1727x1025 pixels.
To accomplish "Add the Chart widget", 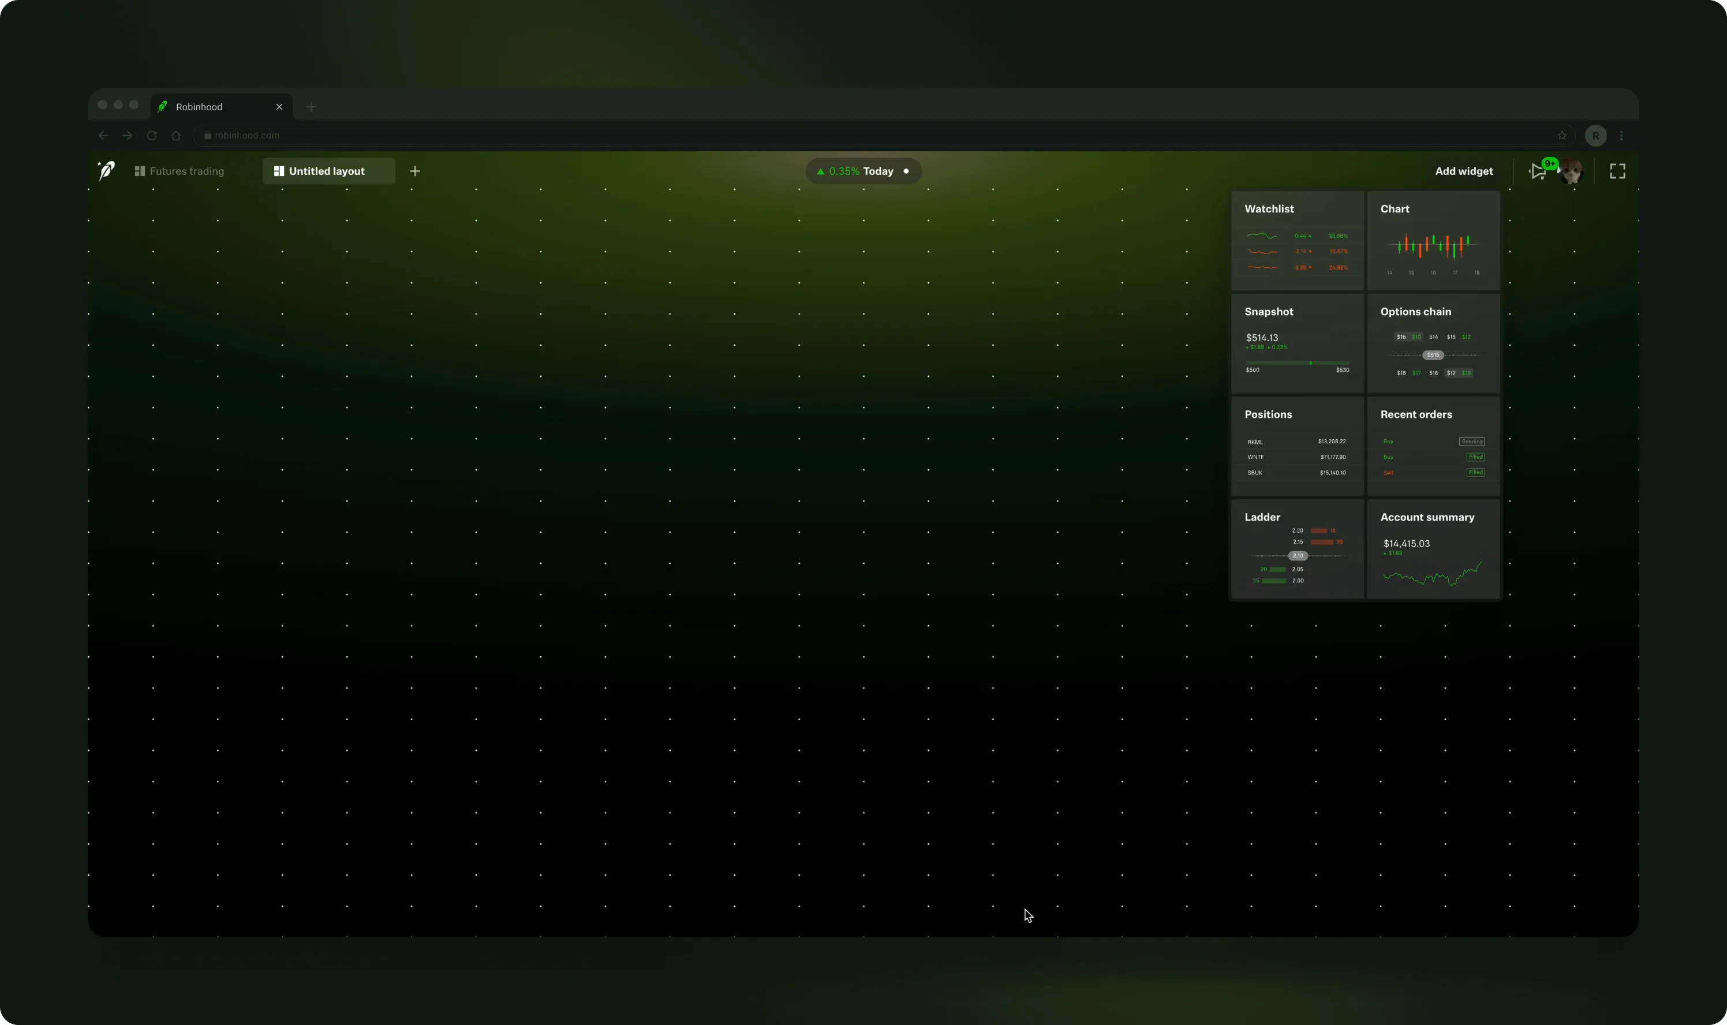I will [1433, 240].
